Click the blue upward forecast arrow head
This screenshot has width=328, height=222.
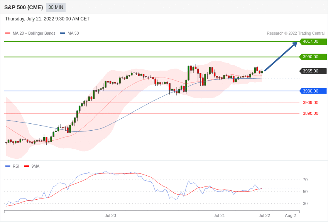pos(295,44)
